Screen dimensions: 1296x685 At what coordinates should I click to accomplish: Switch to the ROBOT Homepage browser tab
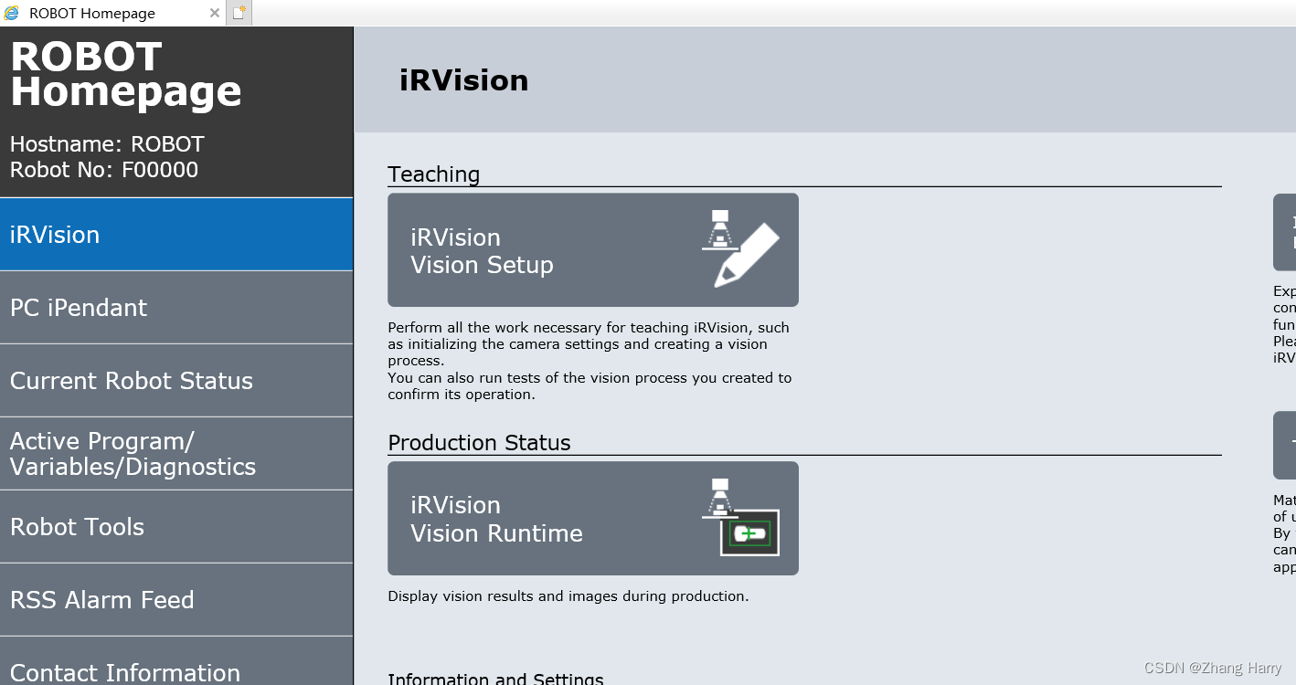coord(112,13)
